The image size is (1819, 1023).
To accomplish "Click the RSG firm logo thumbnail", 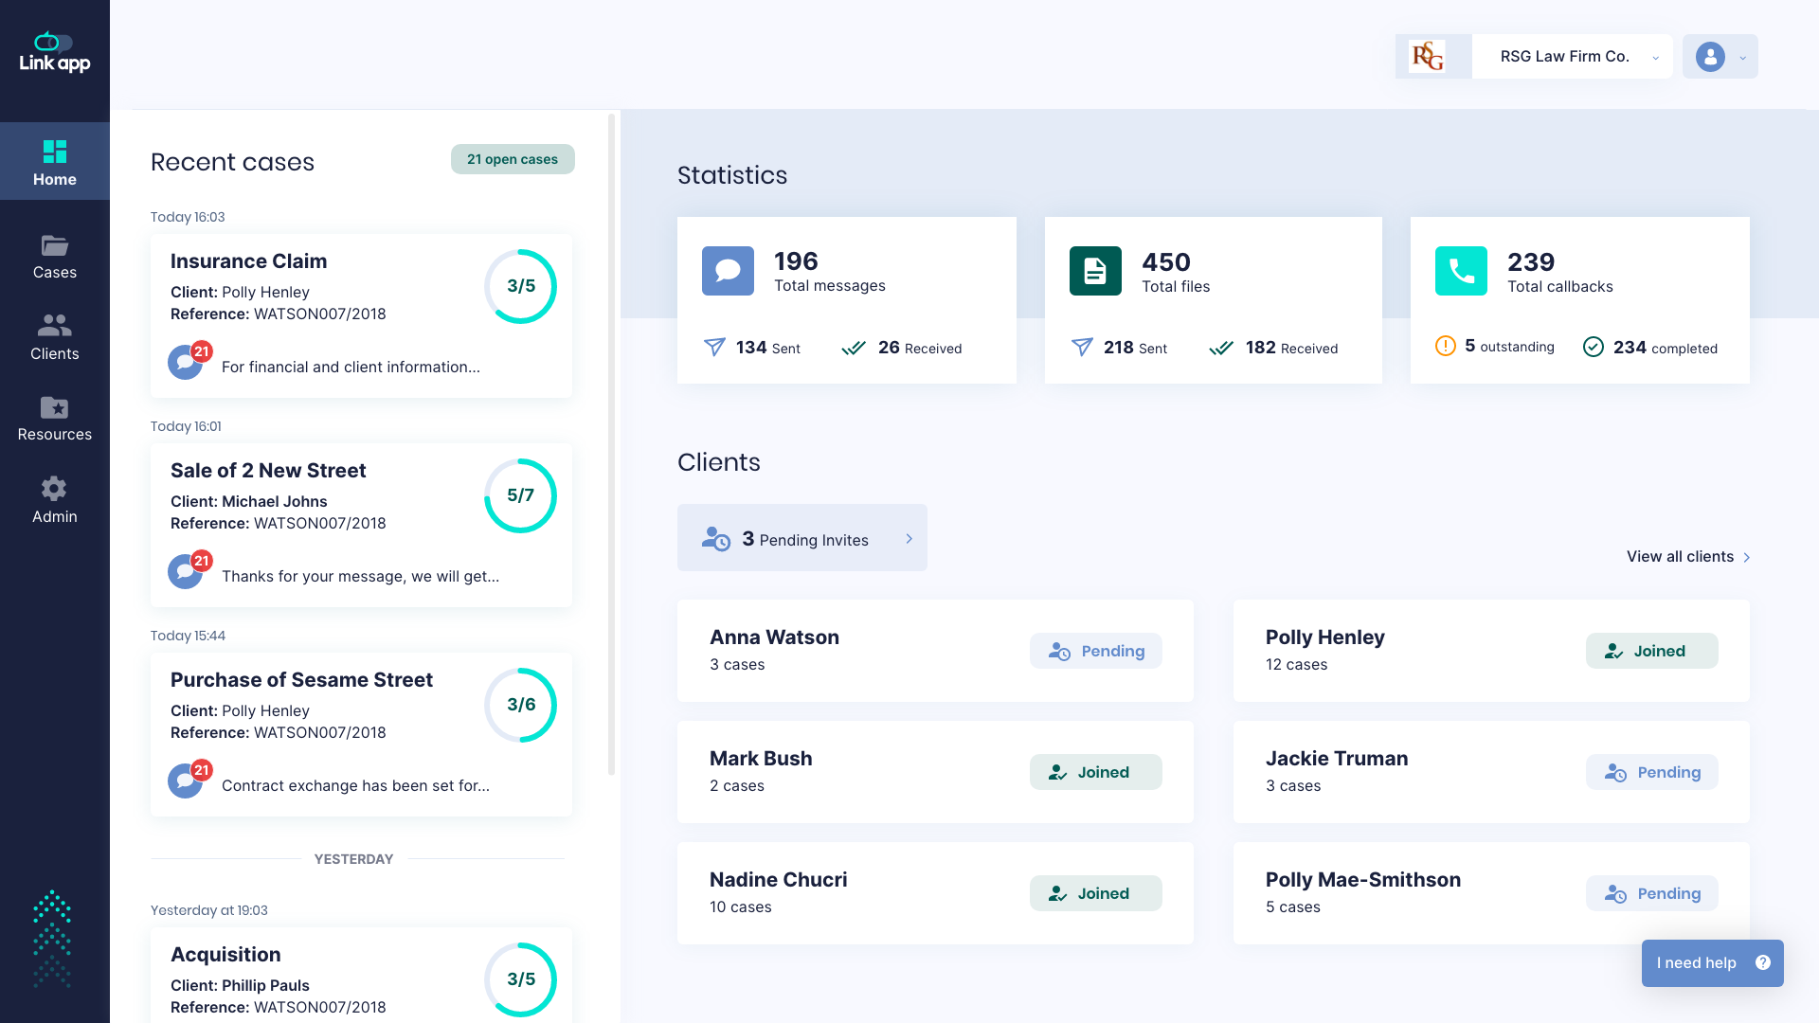I will click(1428, 57).
